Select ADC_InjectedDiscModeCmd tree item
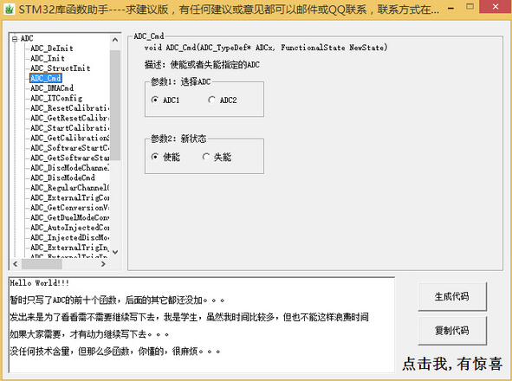Image resolution: width=512 pixels, height=381 pixels. [x=69, y=237]
